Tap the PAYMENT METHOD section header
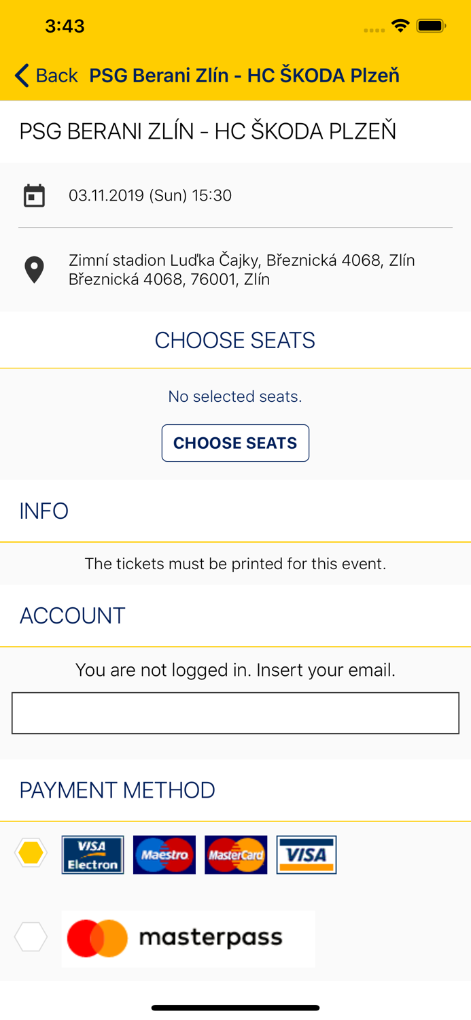Viewport: 471px width, 1020px height. 118,790
